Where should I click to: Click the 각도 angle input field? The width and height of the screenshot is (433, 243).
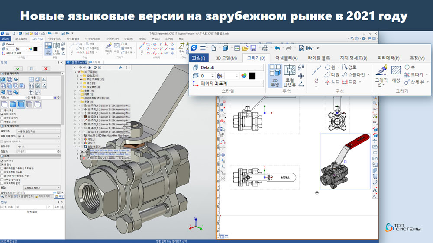click(x=16, y=98)
